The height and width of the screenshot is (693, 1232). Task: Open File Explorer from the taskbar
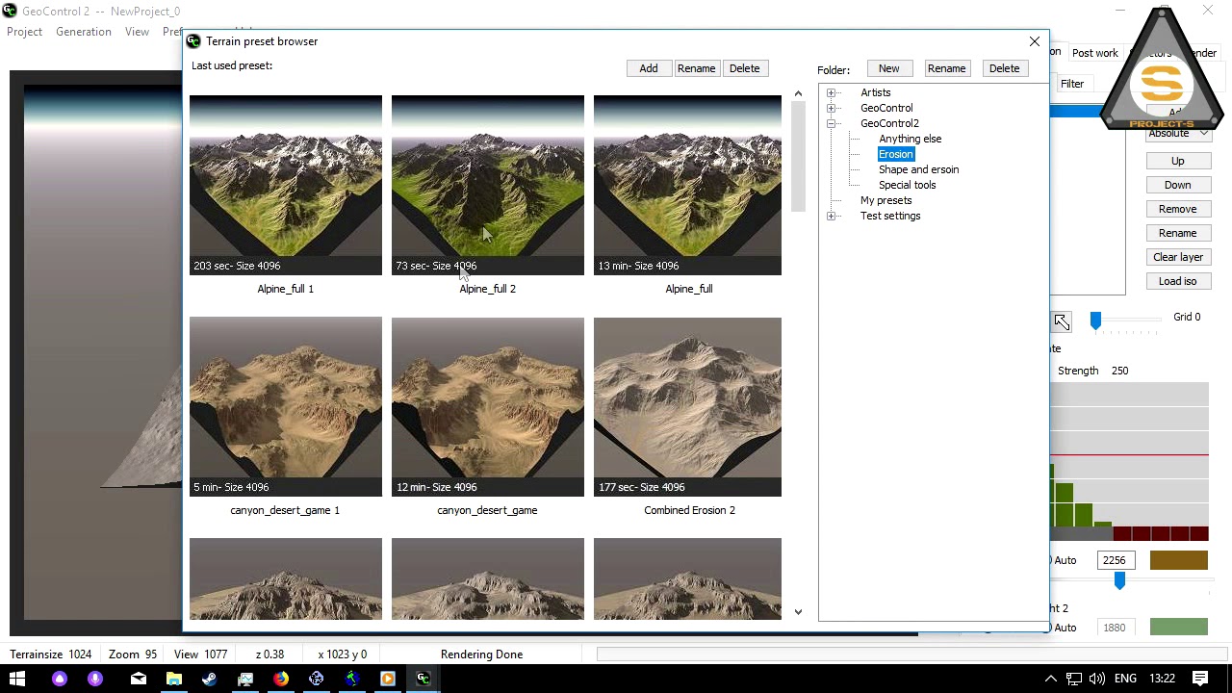pos(174,679)
